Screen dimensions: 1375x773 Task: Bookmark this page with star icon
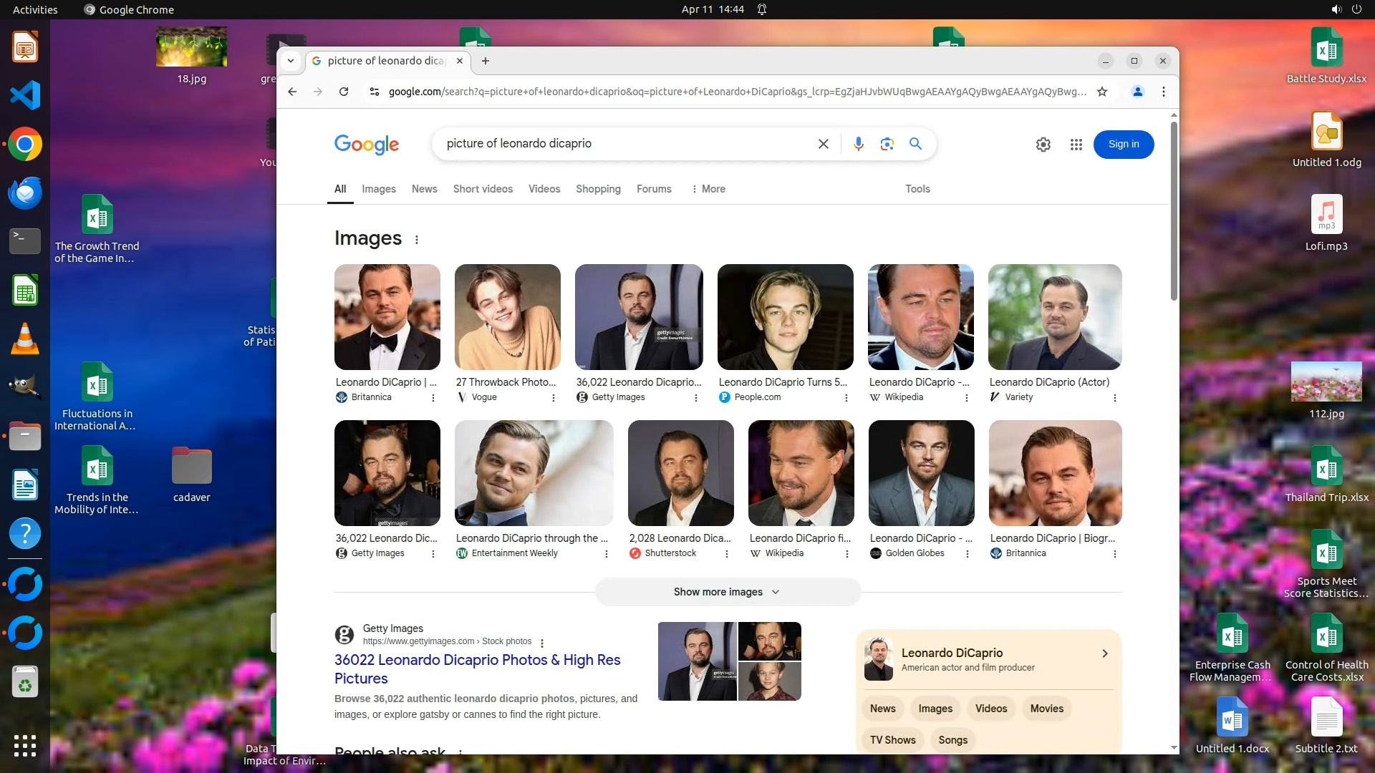[x=1102, y=92]
